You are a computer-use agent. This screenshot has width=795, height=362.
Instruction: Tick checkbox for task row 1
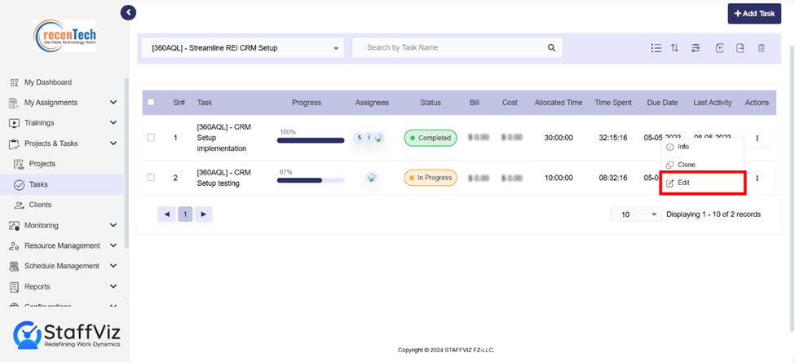click(151, 138)
